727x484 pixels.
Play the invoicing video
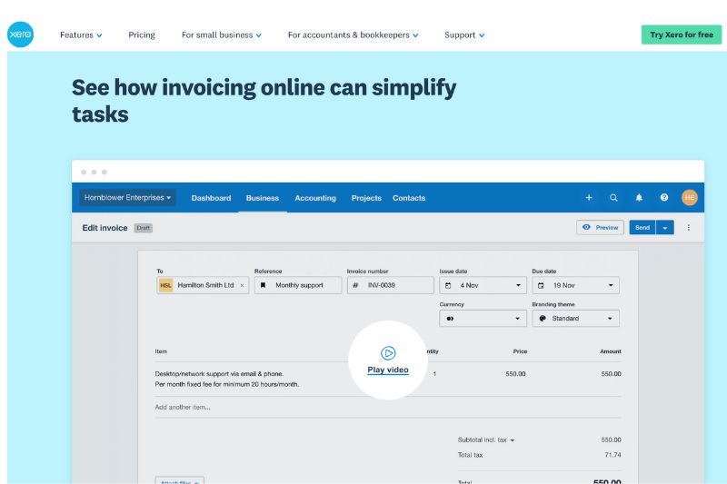point(388,360)
